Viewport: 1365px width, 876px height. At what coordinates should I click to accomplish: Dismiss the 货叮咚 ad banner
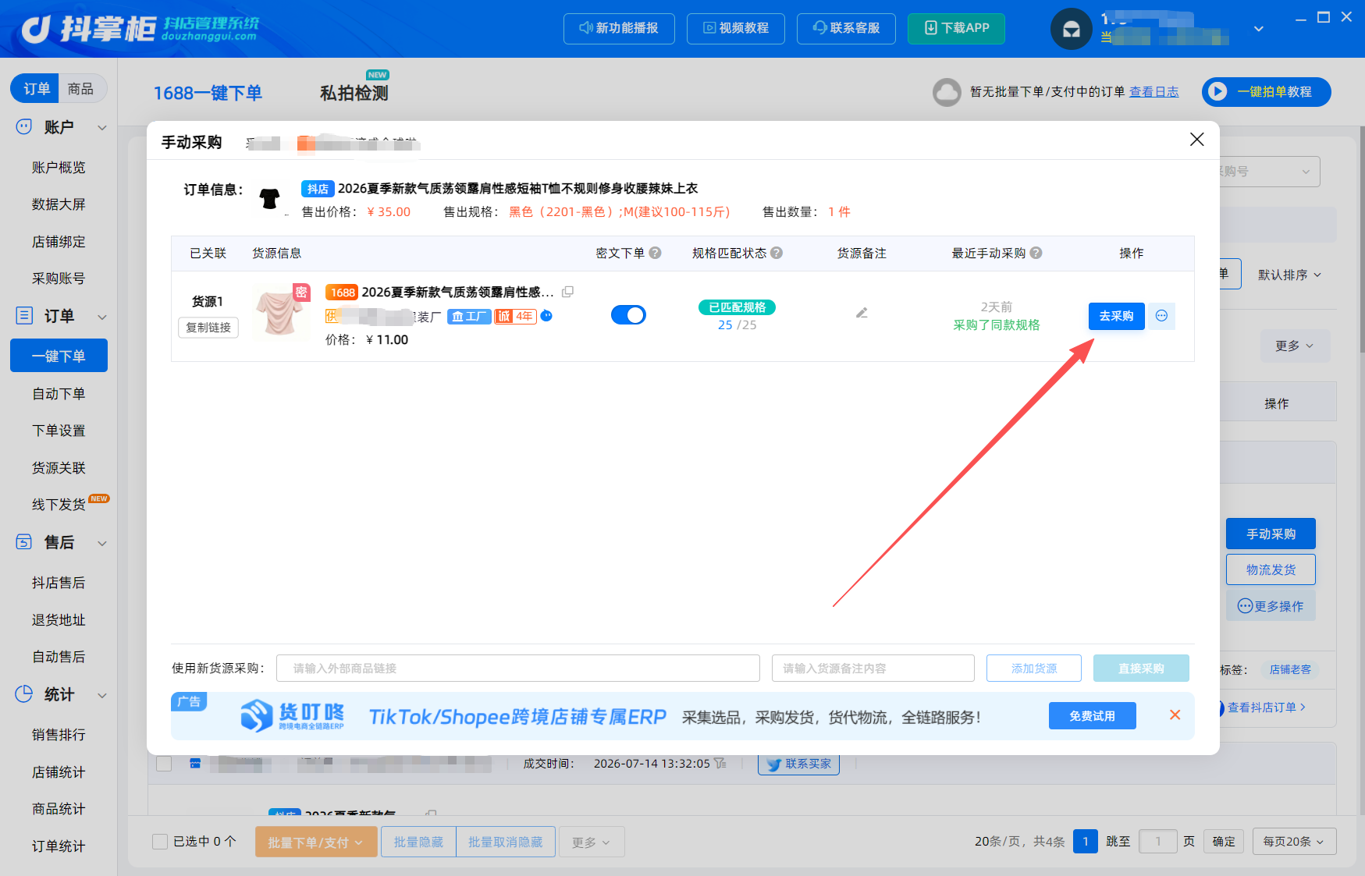(1175, 715)
